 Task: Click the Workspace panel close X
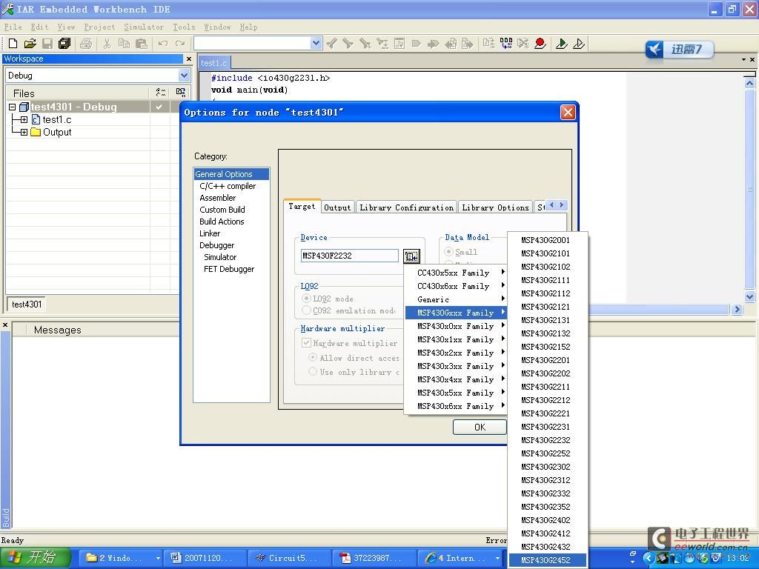point(189,59)
